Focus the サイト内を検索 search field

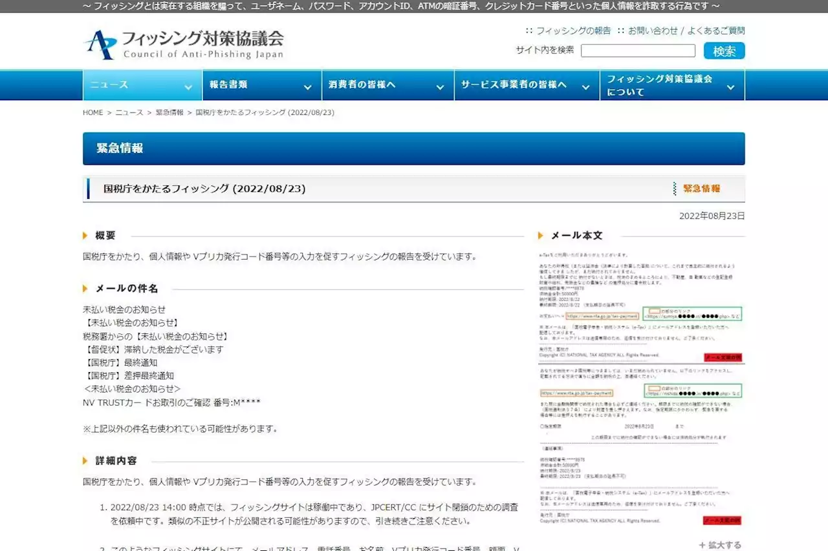[638, 50]
